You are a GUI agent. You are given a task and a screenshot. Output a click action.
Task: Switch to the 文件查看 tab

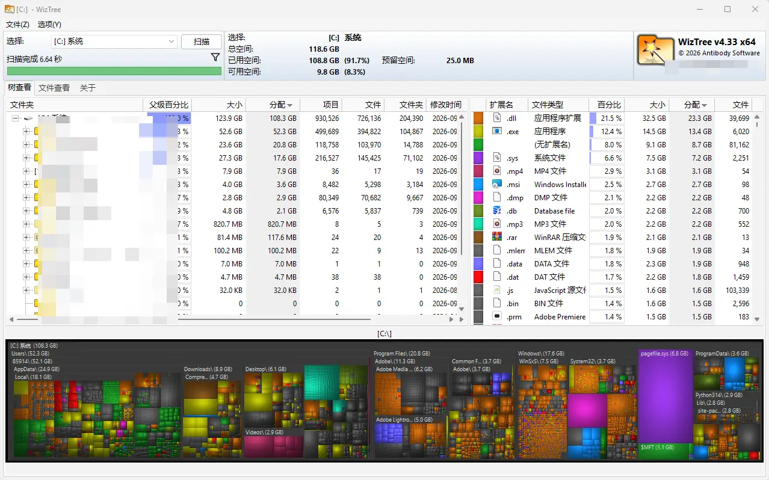point(54,88)
